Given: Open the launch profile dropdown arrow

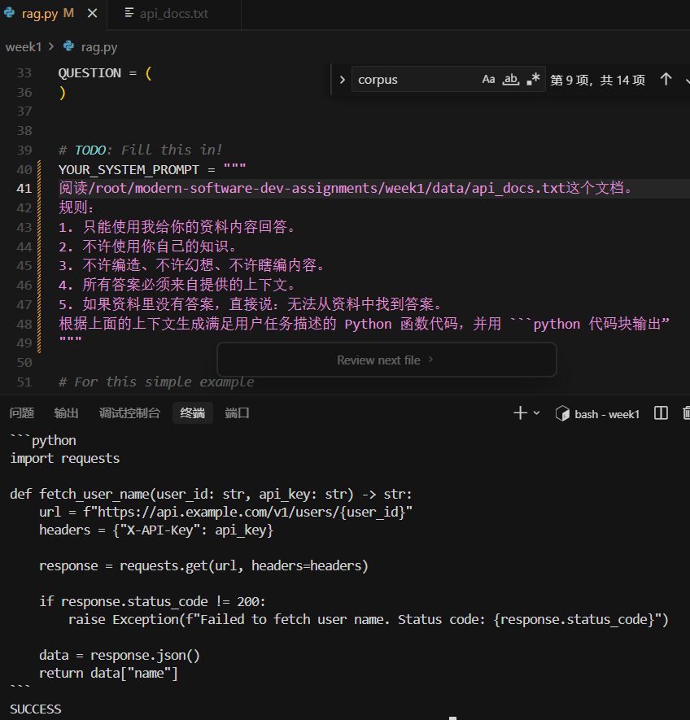Looking at the screenshot, I should 536,413.
